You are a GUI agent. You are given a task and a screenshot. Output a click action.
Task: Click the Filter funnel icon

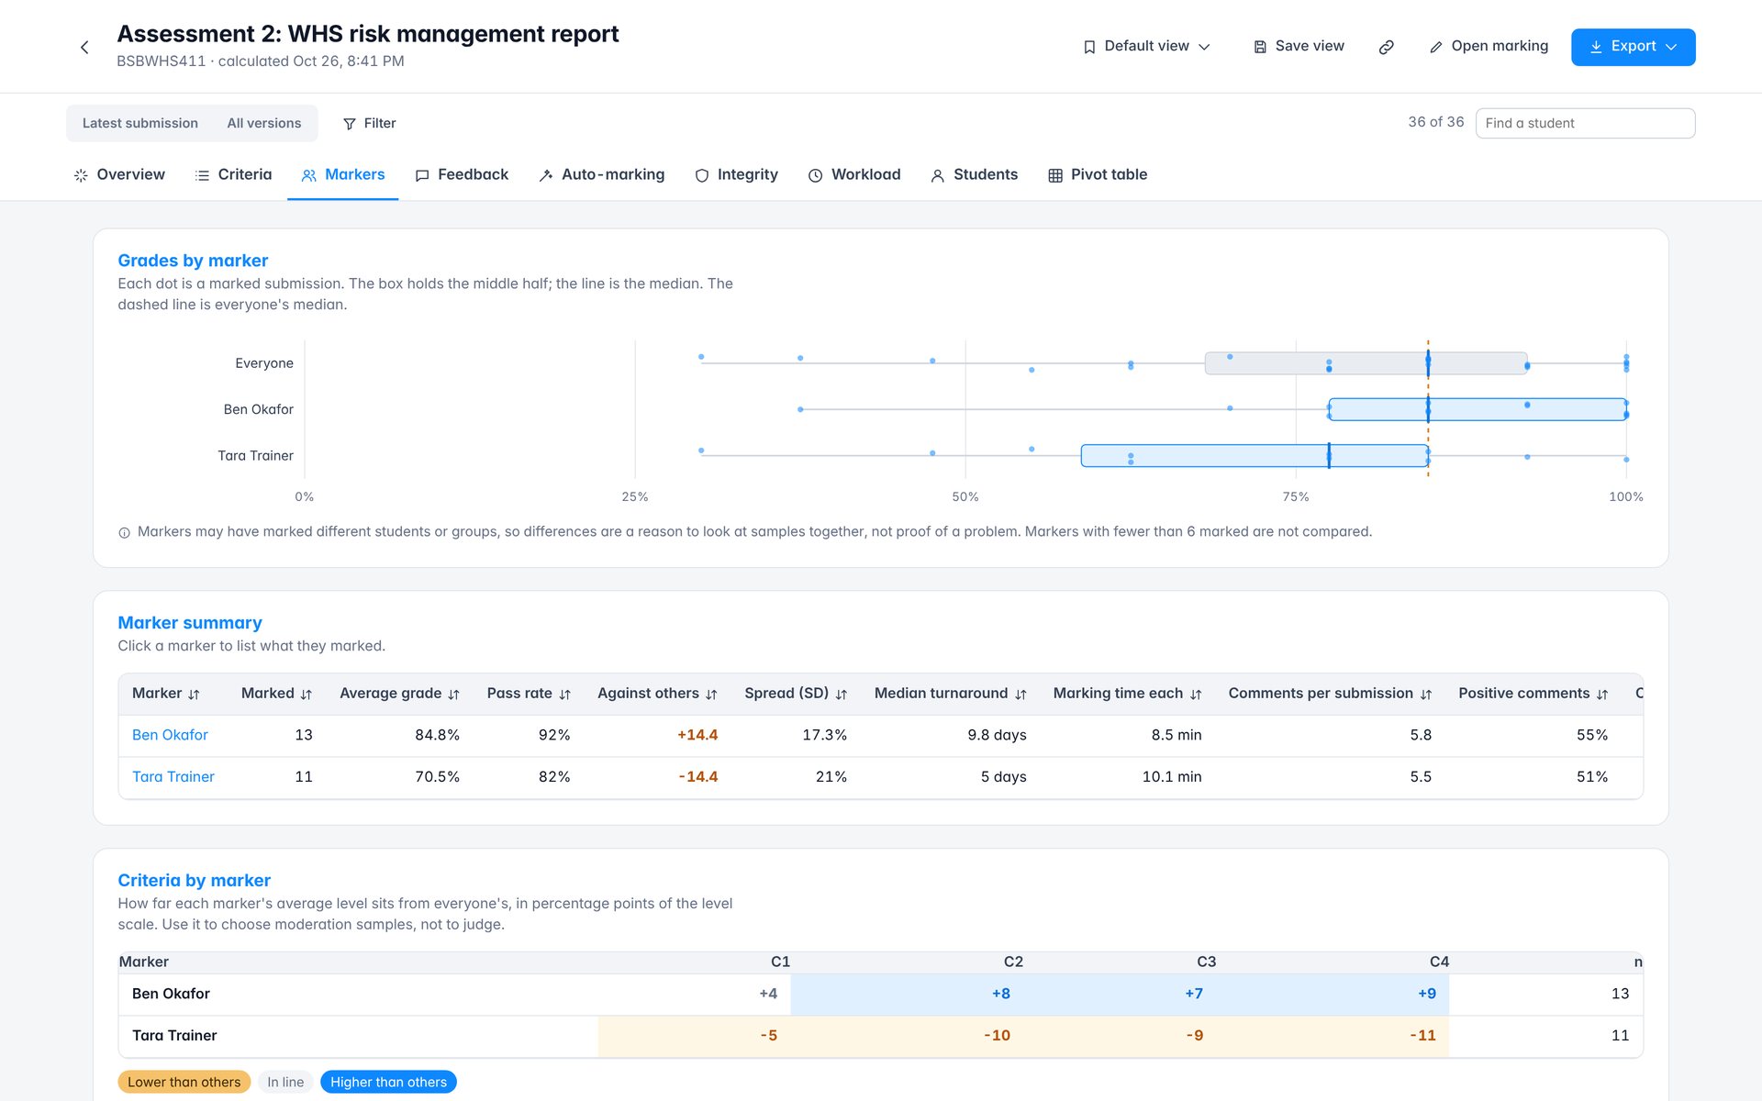[x=349, y=124]
